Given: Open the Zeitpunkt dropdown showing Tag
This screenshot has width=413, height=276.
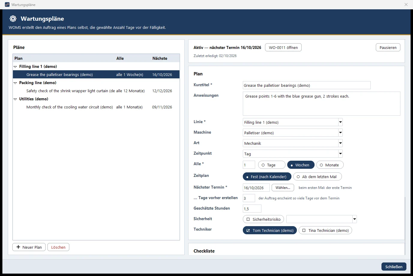Looking at the screenshot, I should click(x=340, y=154).
